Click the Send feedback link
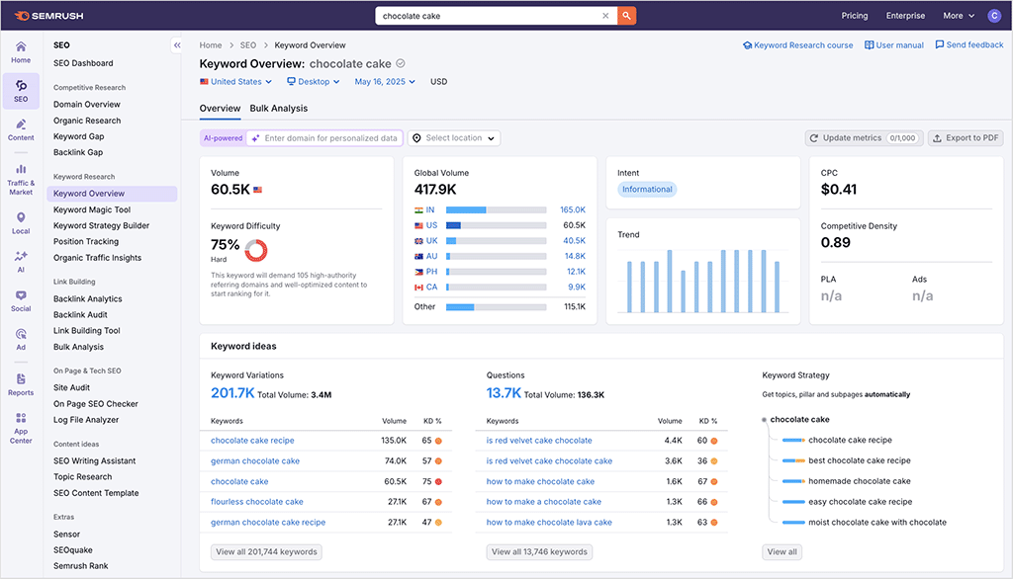1013x579 pixels. tap(969, 44)
